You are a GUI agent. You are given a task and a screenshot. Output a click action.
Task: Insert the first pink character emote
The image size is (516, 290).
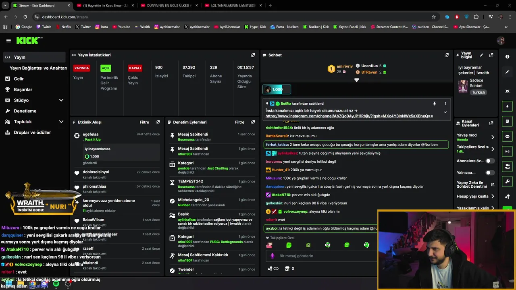(x=269, y=245)
